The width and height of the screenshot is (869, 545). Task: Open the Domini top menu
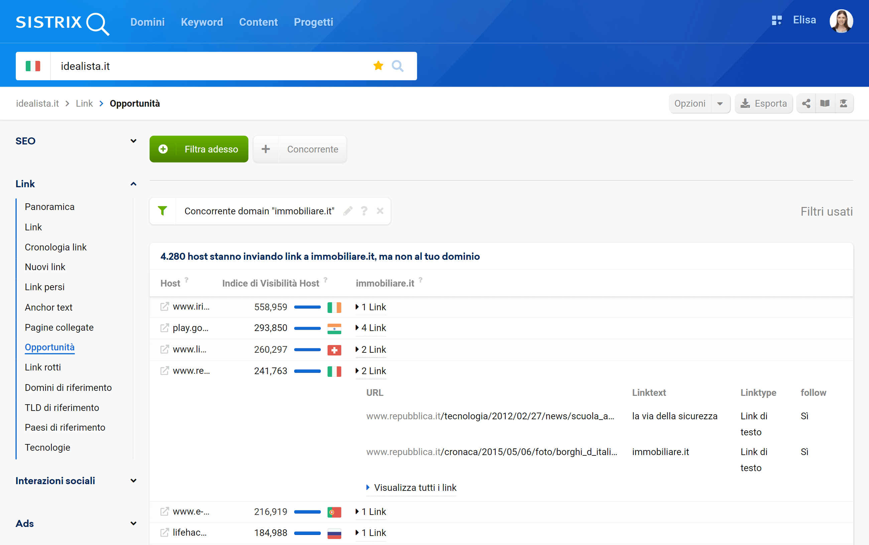(x=147, y=22)
